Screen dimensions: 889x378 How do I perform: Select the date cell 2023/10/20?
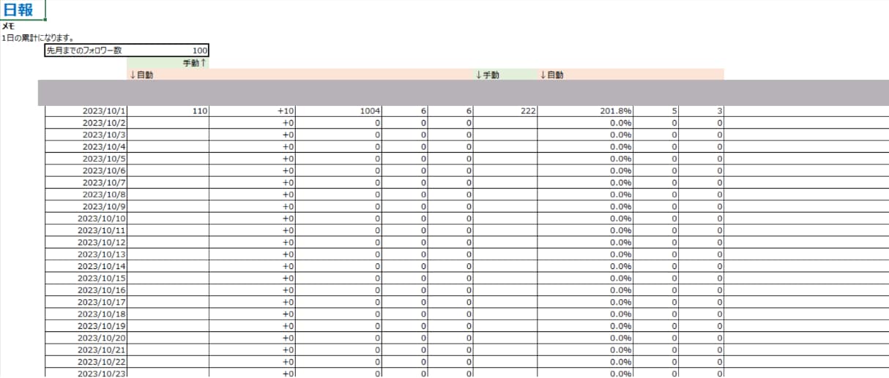click(86, 338)
